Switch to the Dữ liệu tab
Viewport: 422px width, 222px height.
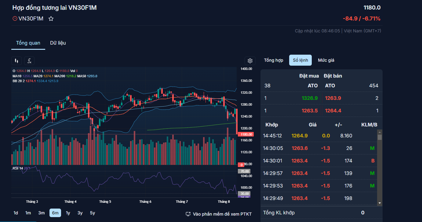(58, 43)
